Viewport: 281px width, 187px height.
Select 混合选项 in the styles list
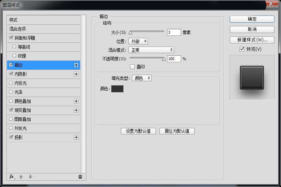17,29
